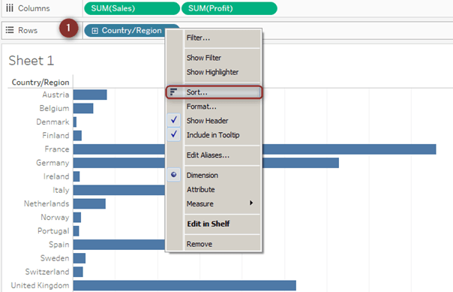Image resolution: width=453 pixels, height=292 pixels.
Task: Click the United Kingdom sales bar
Action: click(x=184, y=285)
